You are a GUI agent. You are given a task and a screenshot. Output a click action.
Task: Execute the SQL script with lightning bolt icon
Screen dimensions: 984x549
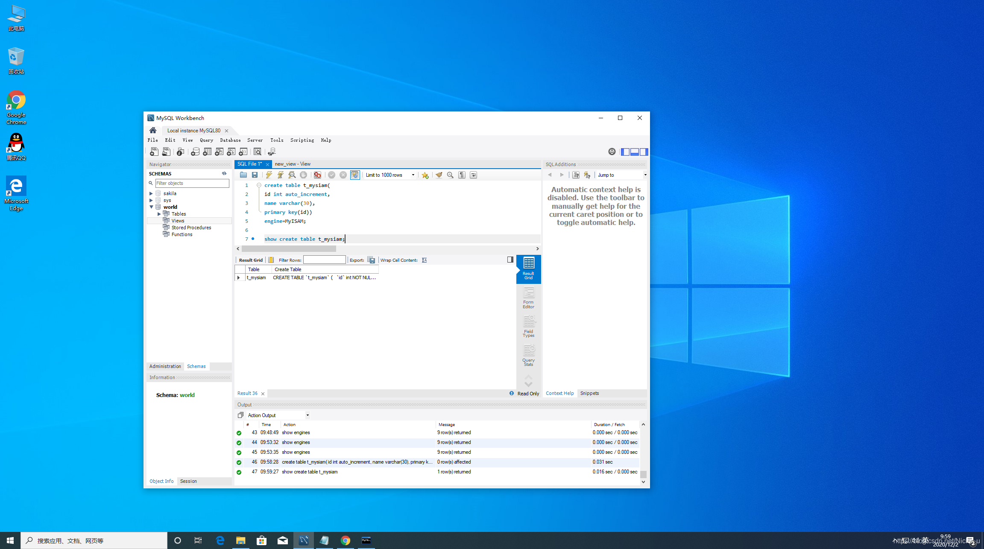click(269, 175)
